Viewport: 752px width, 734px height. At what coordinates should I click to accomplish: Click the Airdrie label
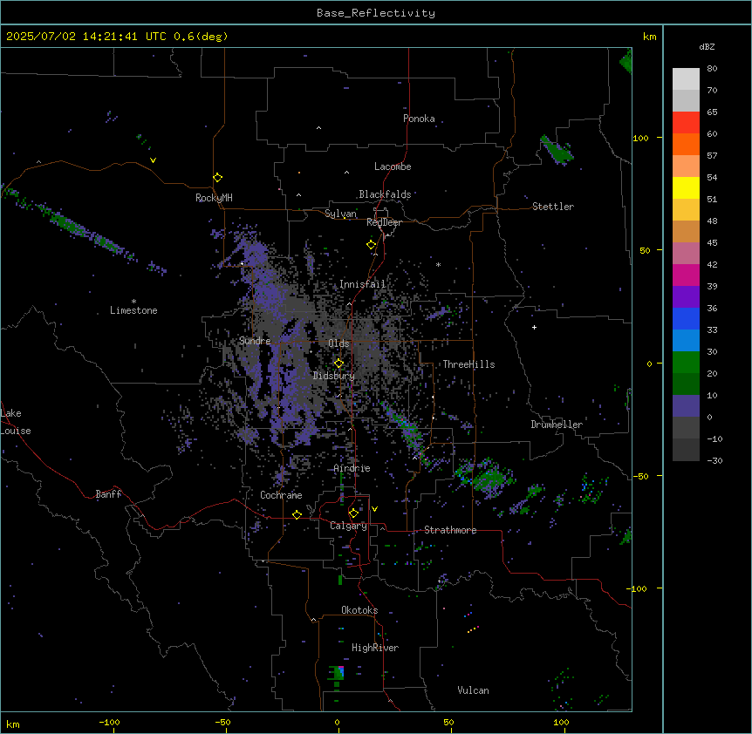coord(352,468)
